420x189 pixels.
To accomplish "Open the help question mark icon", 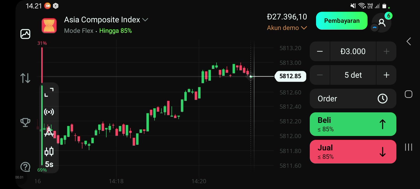I will (25, 167).
